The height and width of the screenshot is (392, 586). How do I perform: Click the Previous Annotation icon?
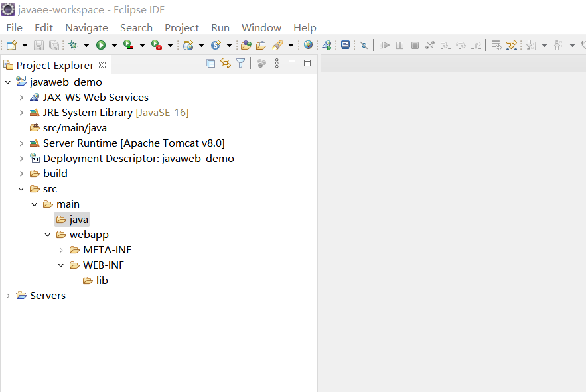coord(559,45)
